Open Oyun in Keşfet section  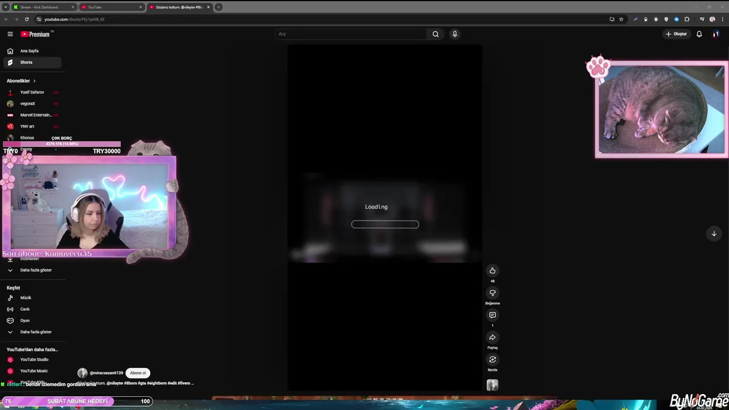32,321
